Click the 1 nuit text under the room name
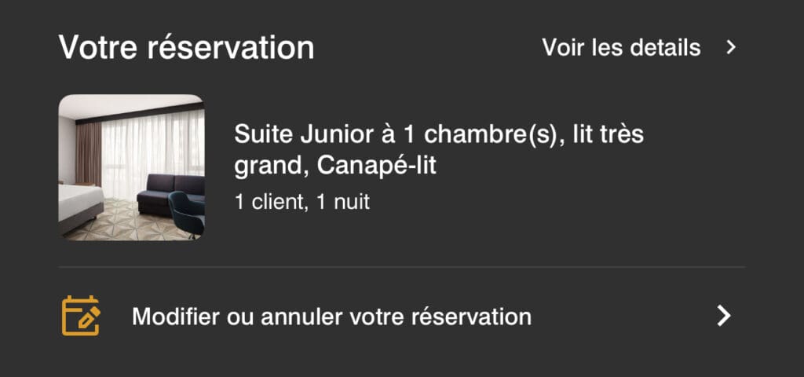Image resolution: width=804 pixels, height=377 pixels. click(343, 202)
